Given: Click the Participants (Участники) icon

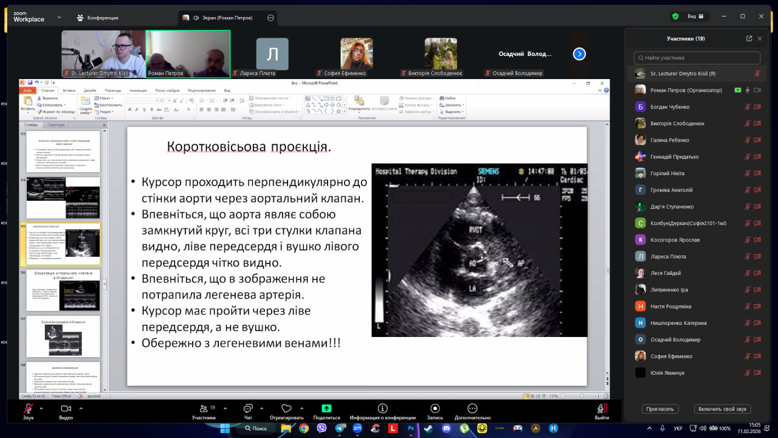Looking at the screenshot, I should point(204,409).
